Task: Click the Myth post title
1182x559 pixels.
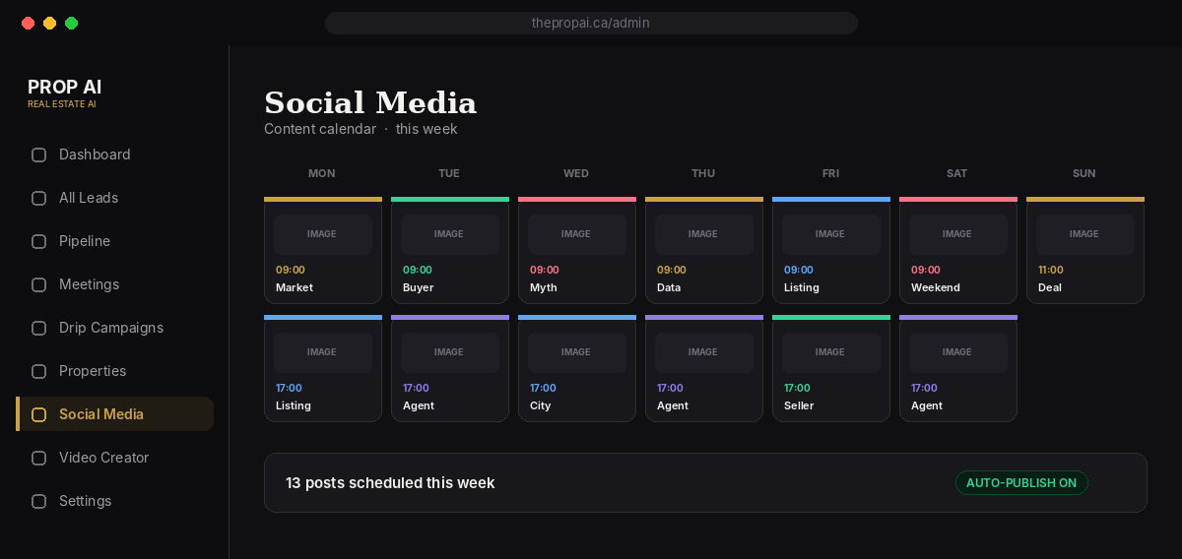Action: pyautogui.click(x=544, y=287)
